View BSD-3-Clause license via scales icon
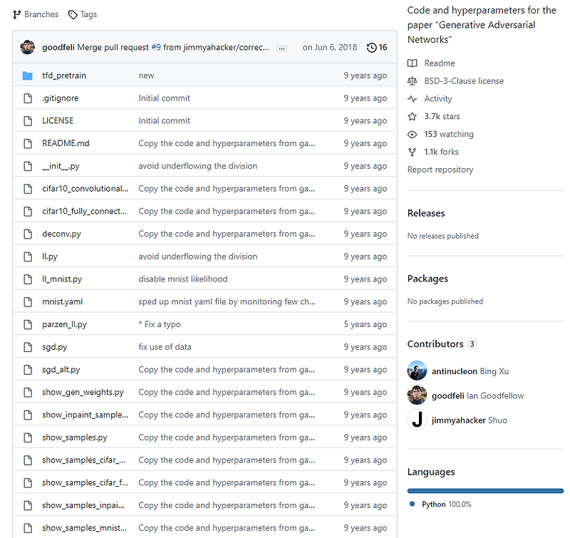570x538 pixels. point(411,81)
